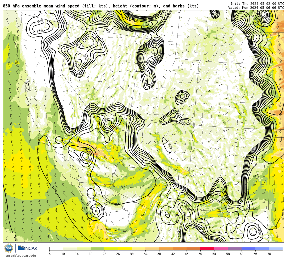The width and height of the screenshot is (287, 259).
Task: Pick the green 18–22 kts colorbar segment
Action: pyautogui.click(x=97, y=249)
